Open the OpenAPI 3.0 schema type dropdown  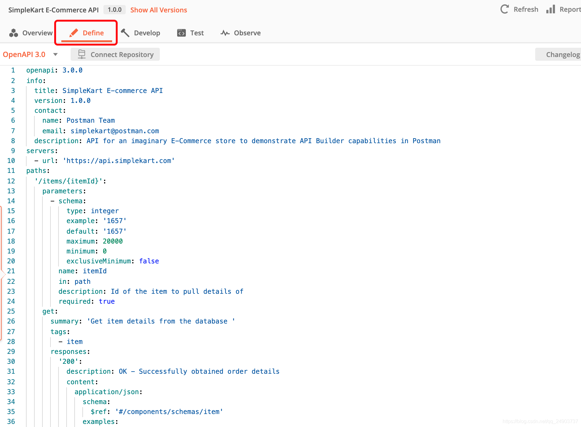pos(30,55)
